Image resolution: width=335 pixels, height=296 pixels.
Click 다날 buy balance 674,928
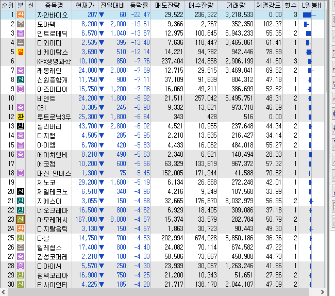click(x=206, y=238)
